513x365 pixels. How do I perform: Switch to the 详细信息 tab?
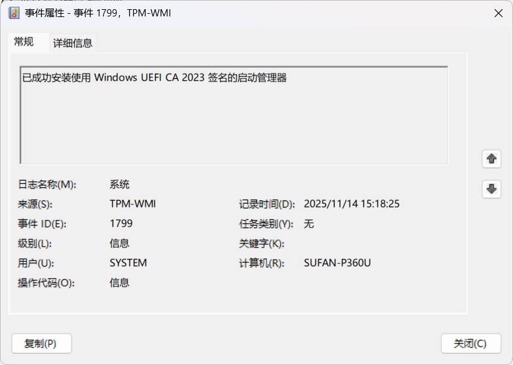click(x=73, y=43)
